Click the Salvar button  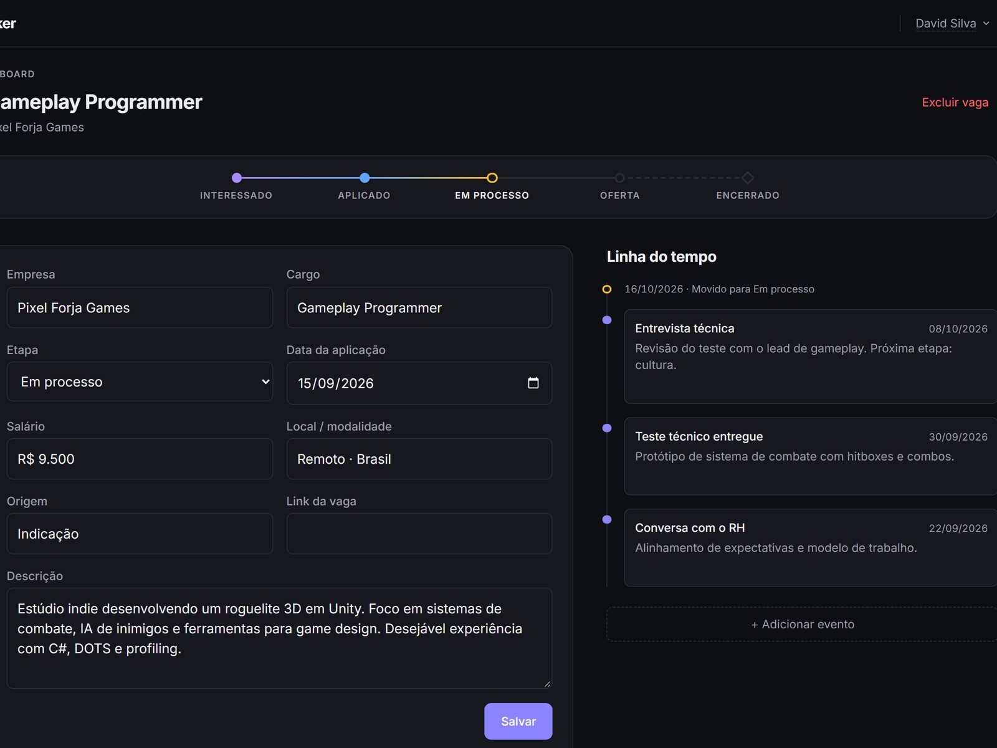coord(518,721)
